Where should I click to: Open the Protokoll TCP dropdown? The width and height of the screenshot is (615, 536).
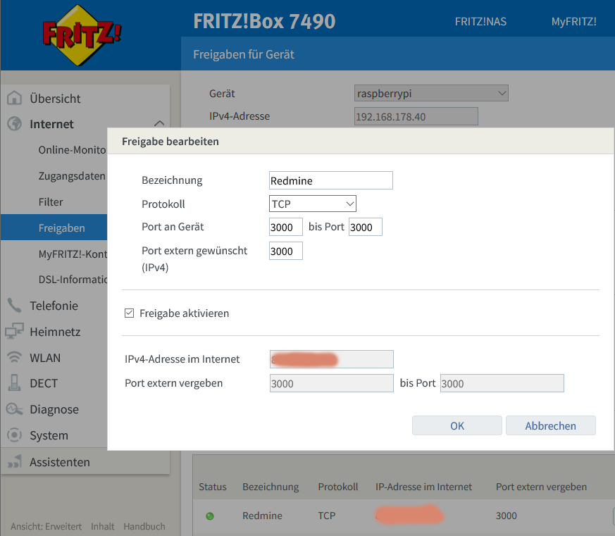[313, 204]
